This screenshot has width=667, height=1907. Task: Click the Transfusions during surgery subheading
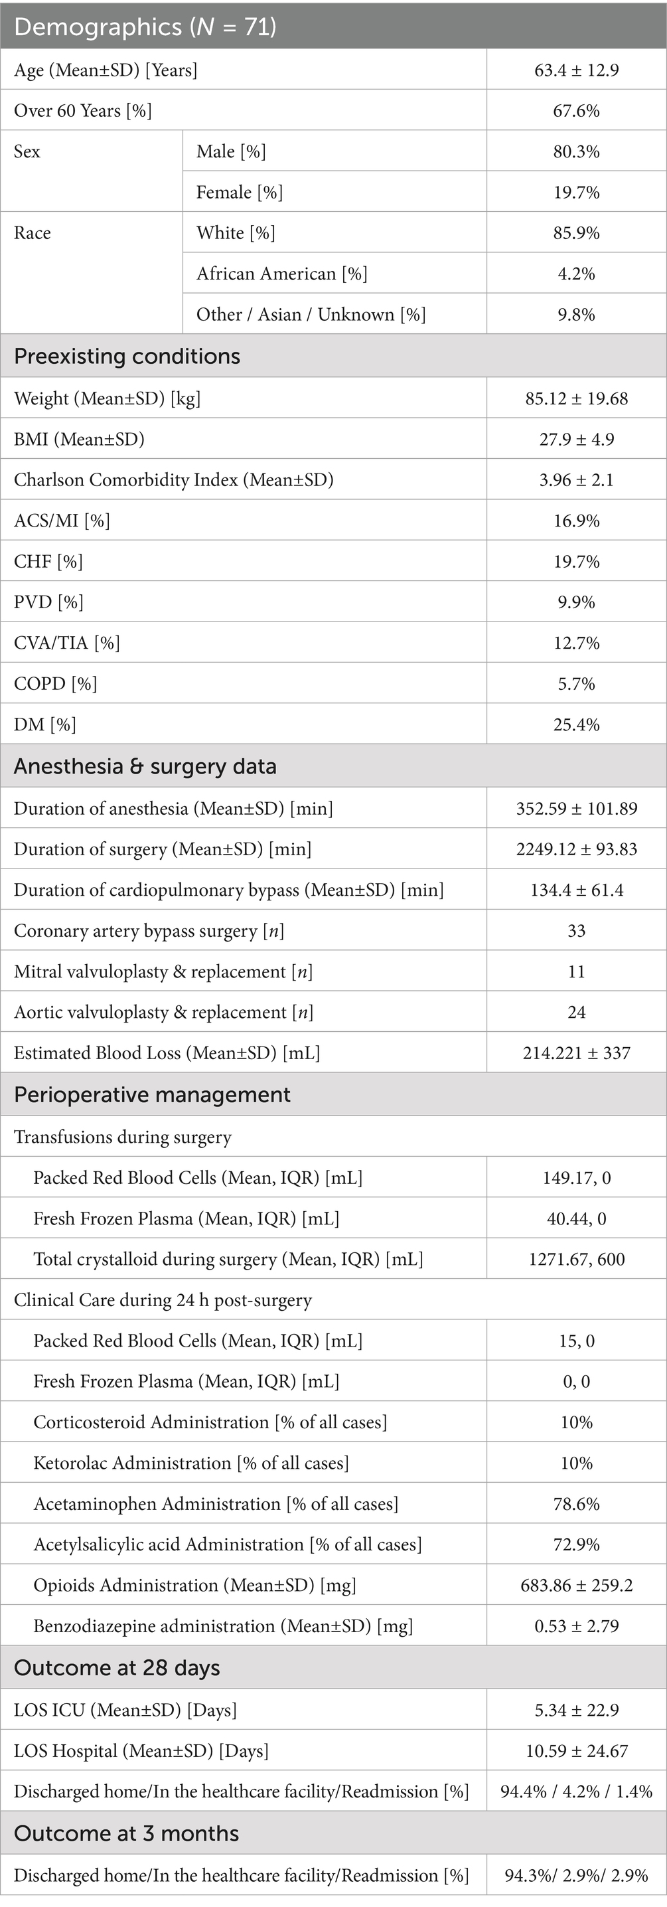click(123, 1137)
